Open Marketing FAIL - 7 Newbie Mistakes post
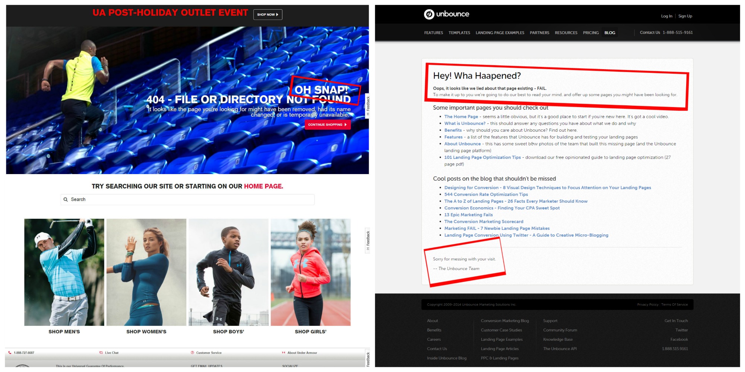 coord(497,228)
